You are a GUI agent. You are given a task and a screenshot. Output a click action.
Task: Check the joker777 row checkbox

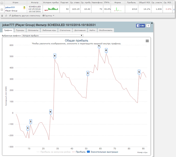(x=2, y=10)
